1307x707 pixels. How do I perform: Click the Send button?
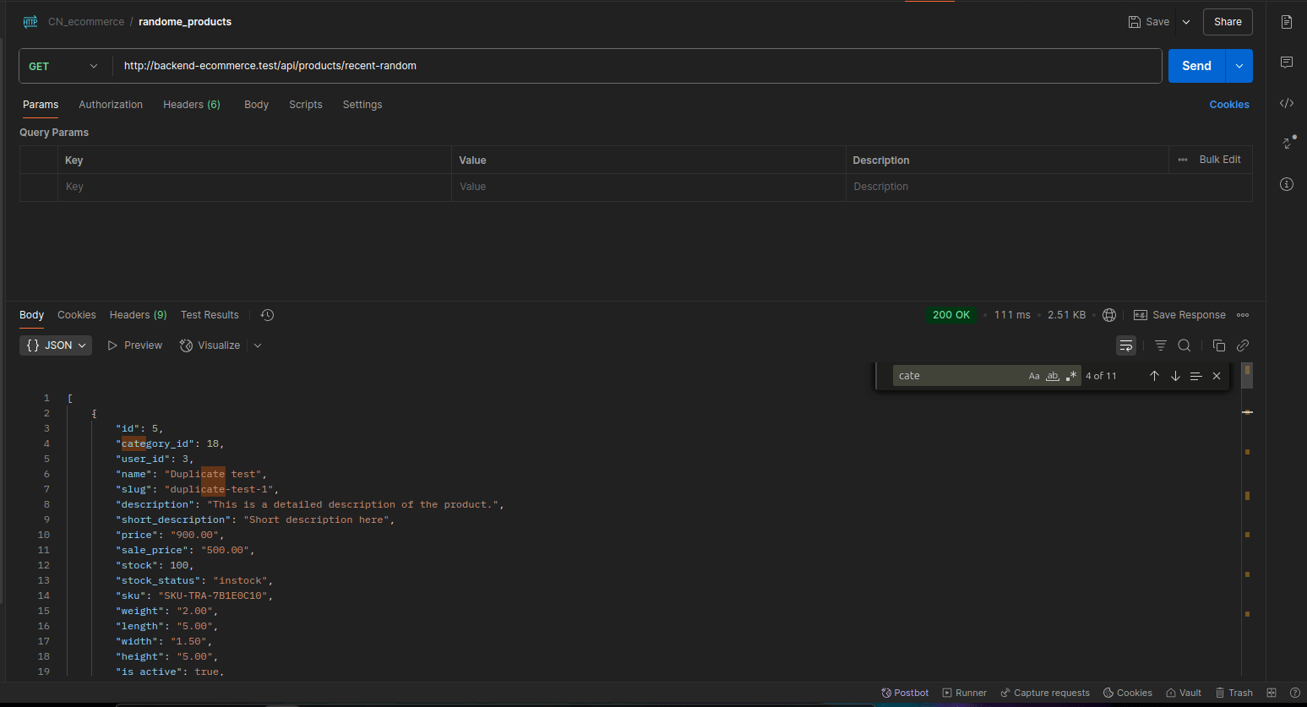pos(1196,66)
